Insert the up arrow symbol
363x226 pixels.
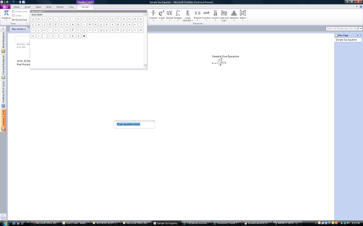pos(141,24)
